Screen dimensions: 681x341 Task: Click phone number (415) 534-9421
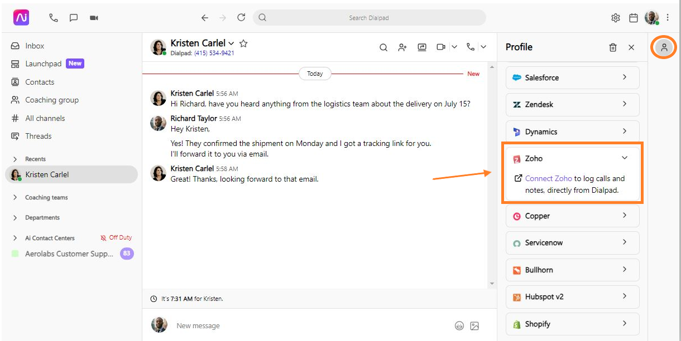tap(214, 53)
